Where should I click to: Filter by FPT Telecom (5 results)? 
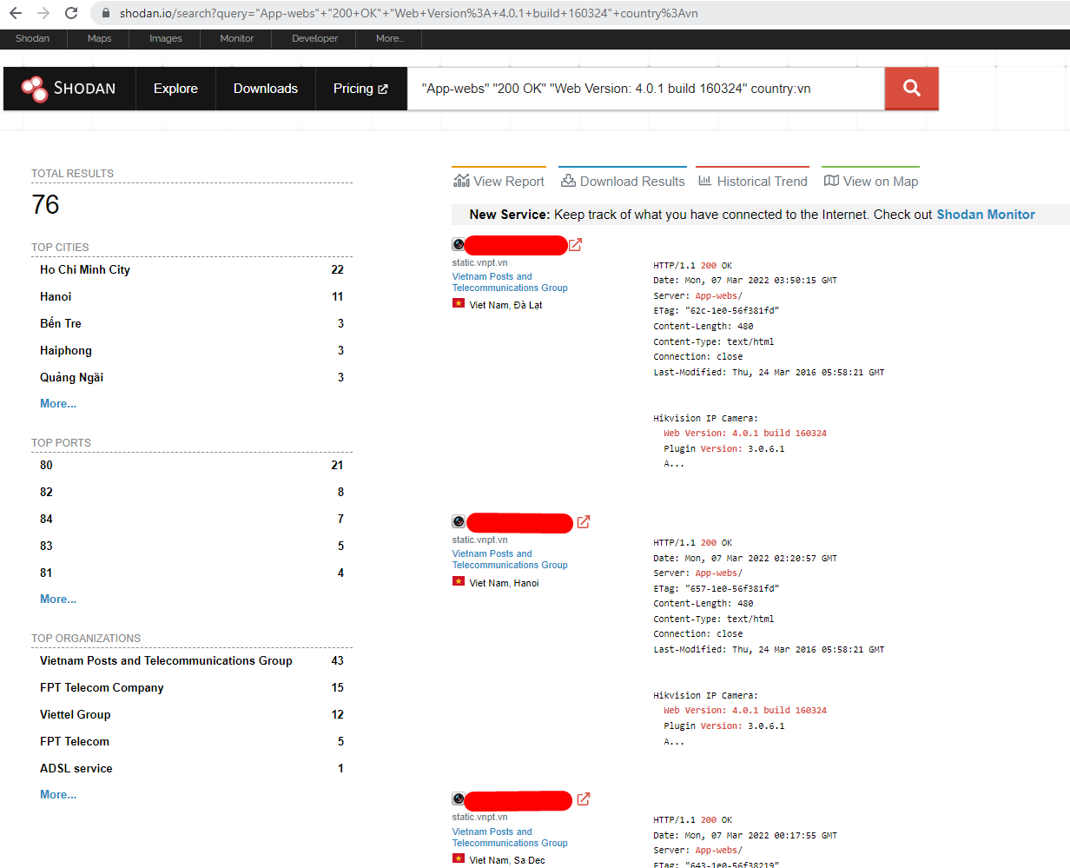coord(75,741)
